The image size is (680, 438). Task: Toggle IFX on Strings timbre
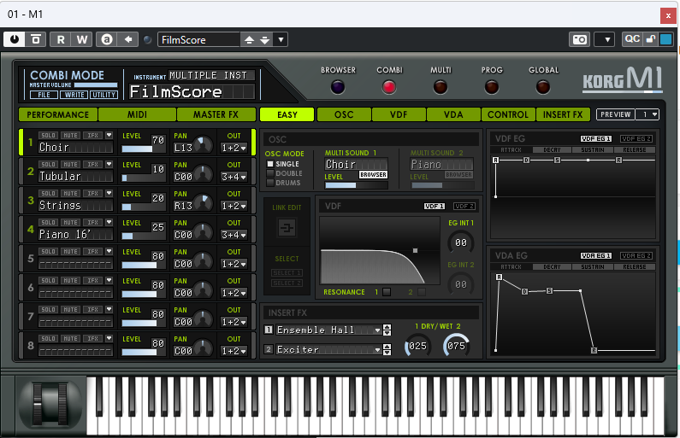pyautogui.click(x=93, y=194)
